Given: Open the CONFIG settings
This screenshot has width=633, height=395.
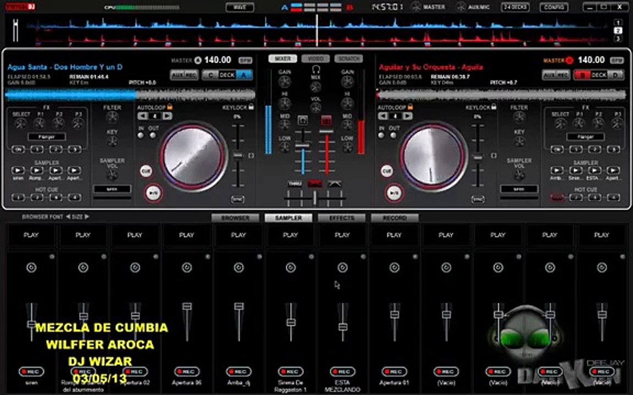Looking at the screenshot, I should pyautogui.click(x=553, y=7).
